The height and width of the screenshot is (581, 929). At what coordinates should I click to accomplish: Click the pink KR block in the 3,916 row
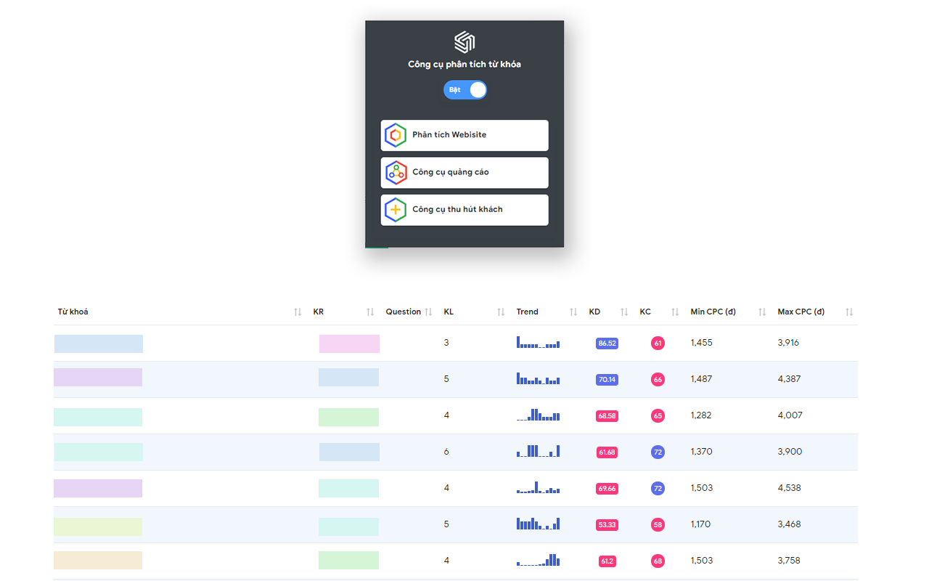tap(349, 344)
